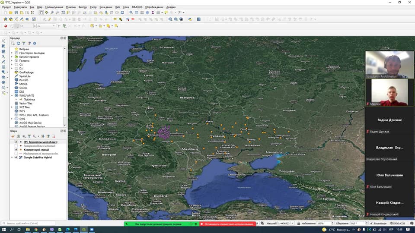Viewport: 415px width, 233px height.
Task: Open the Statistical Summary sigma tool
Action: 153,13
